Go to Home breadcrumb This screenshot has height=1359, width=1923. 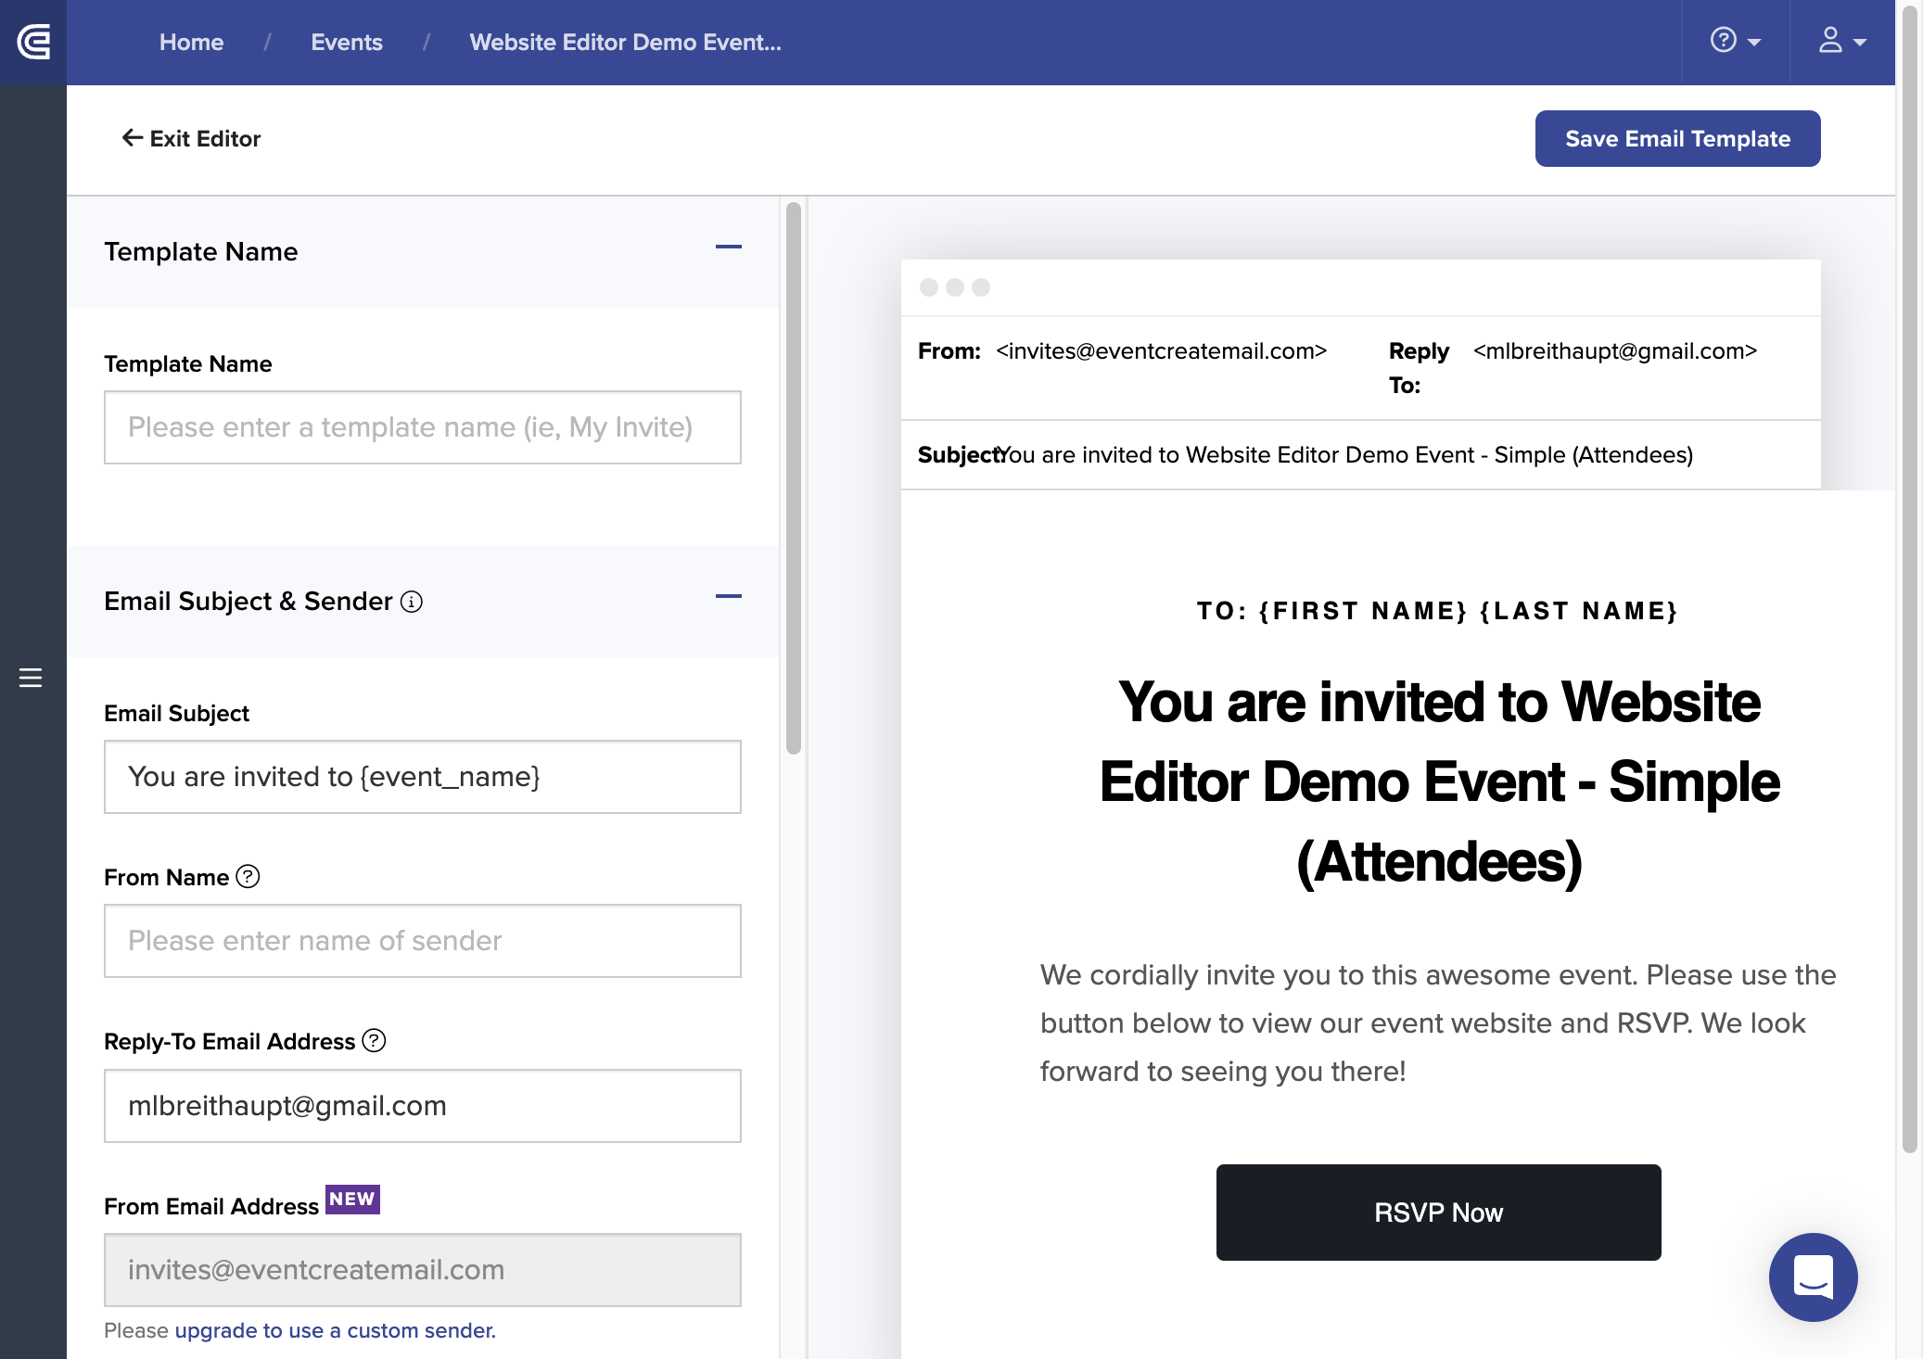[x=191, y=42]
